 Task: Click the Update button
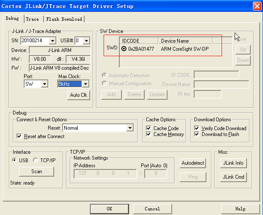pyautogui.click(x=157, y=95)
